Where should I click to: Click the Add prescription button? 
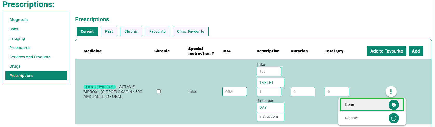point(416,51)
